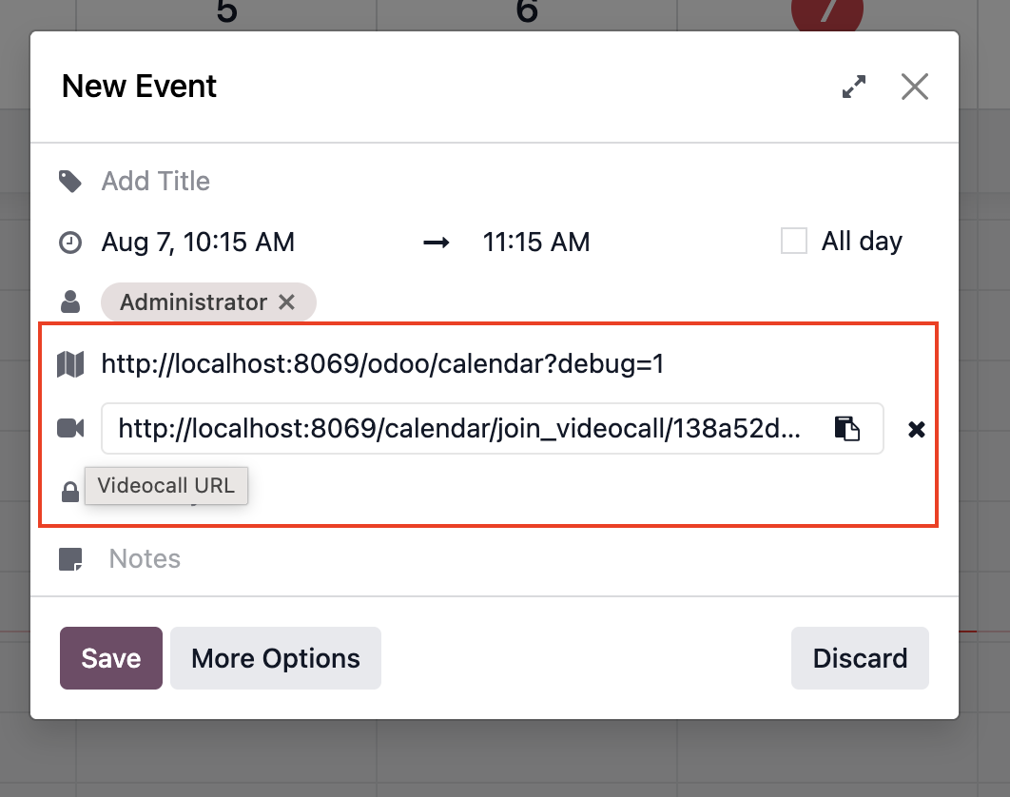
Task: Remove the Administrator attendee tag
Action: pos(286,301)
